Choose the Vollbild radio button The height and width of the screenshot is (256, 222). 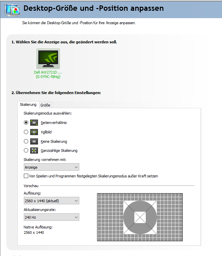coord(26,132)
